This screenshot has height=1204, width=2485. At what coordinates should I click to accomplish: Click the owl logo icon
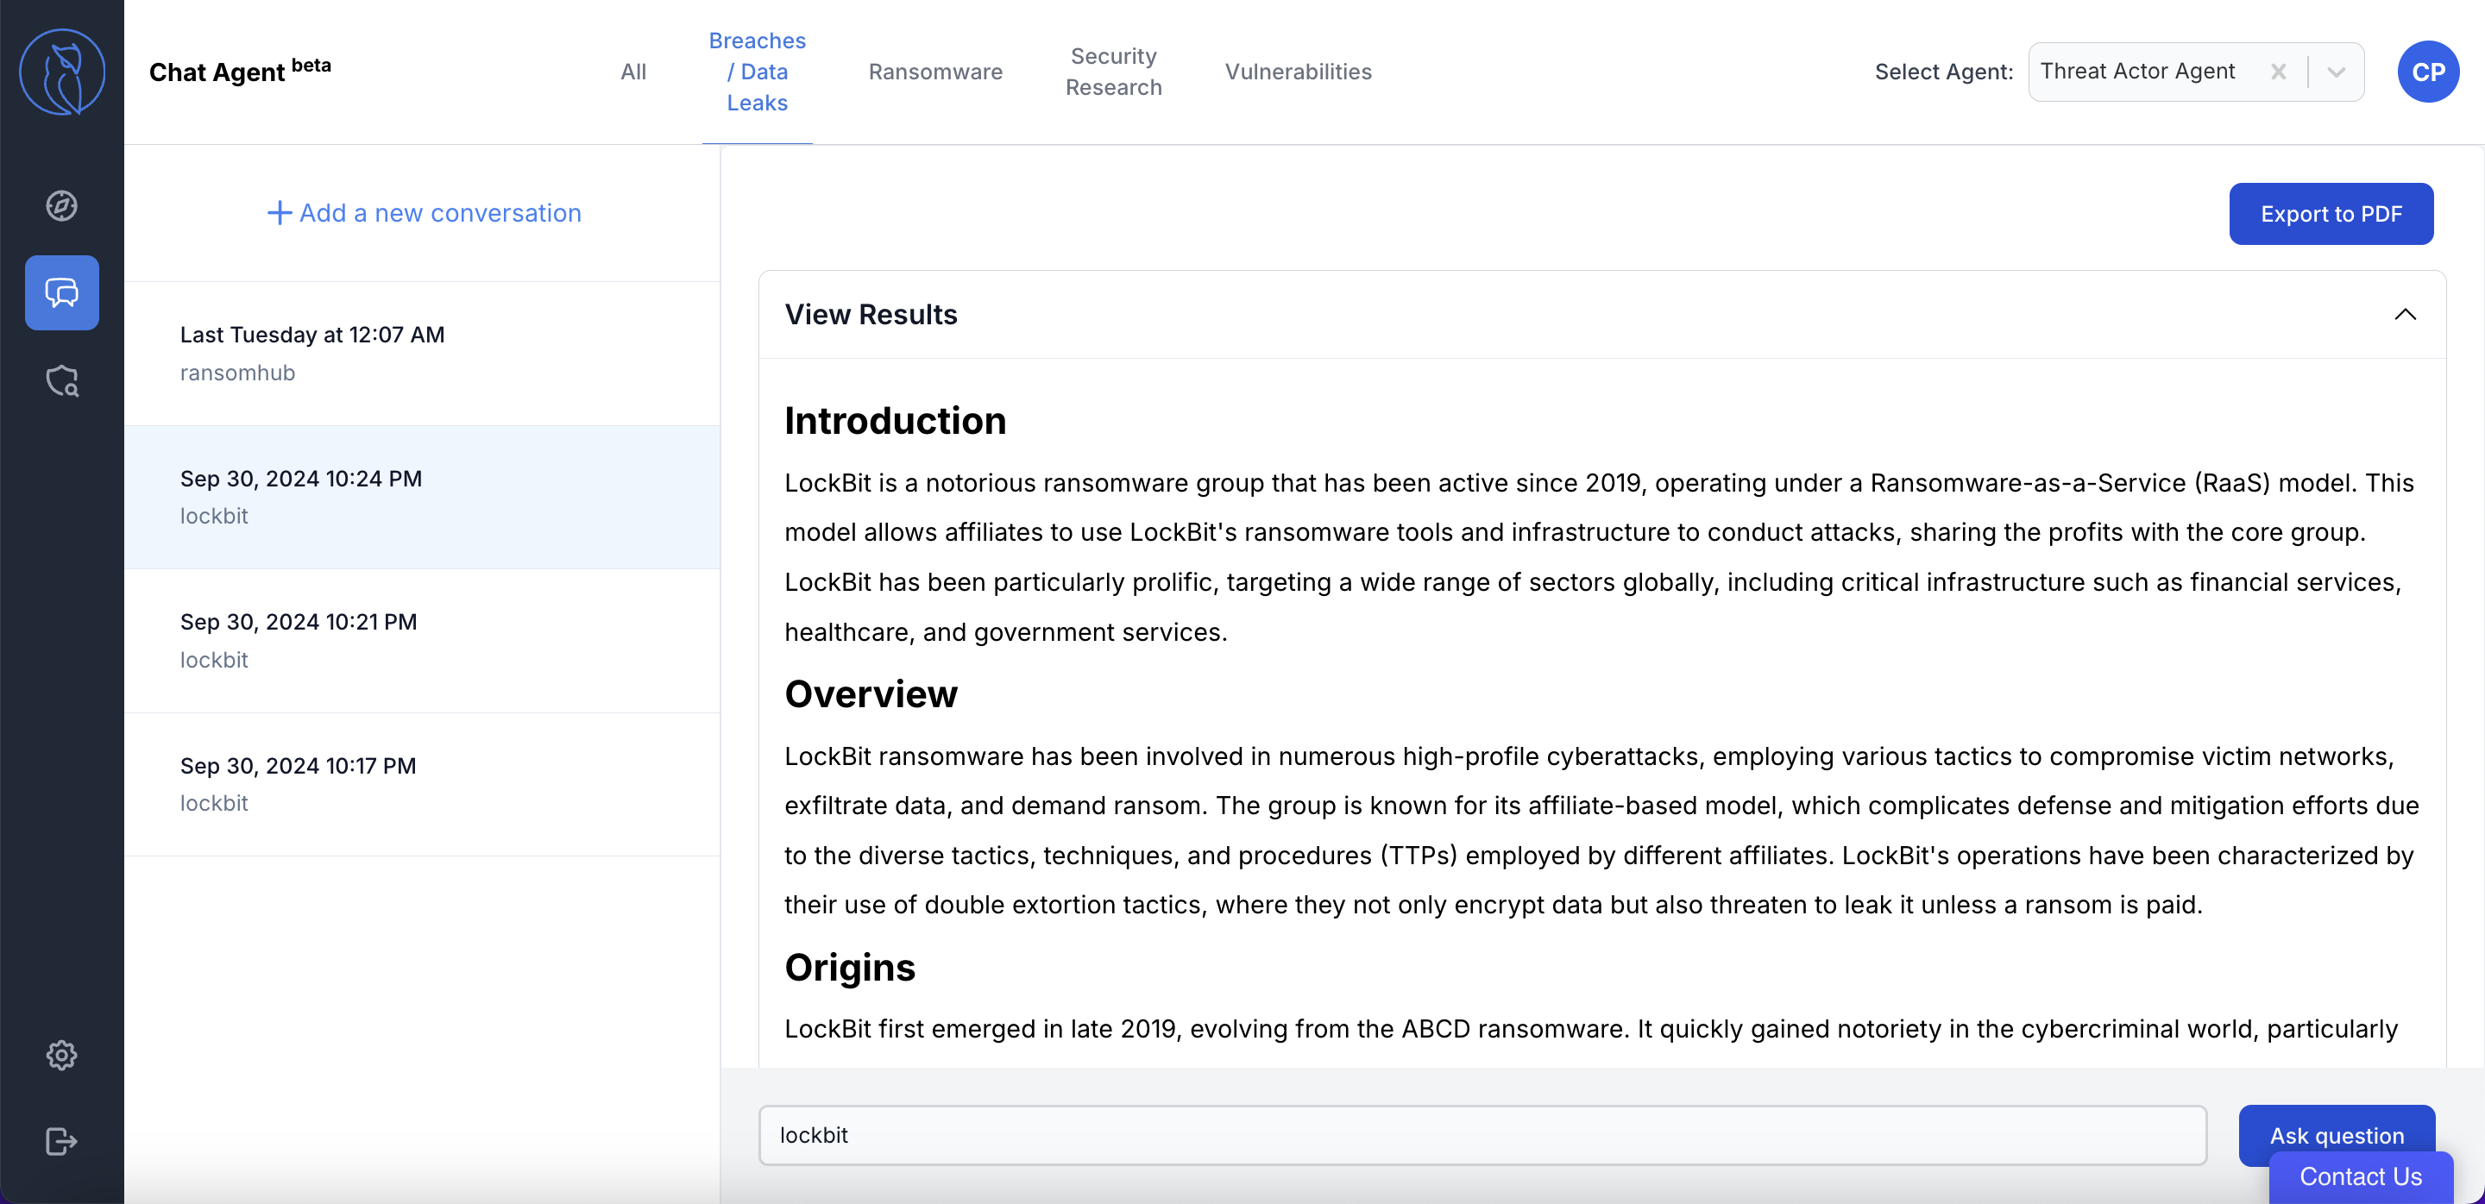(62, 72)
